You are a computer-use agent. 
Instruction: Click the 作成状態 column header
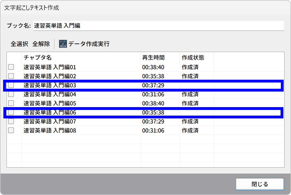click(197, 58)
